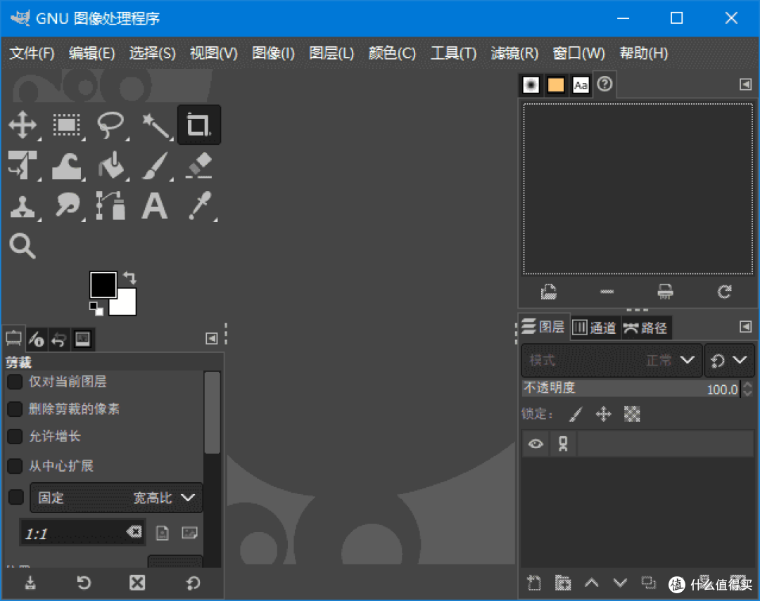Toggle lock pixels paintbrush icon
The image size is (760, 601).
(x=576, y=415)
